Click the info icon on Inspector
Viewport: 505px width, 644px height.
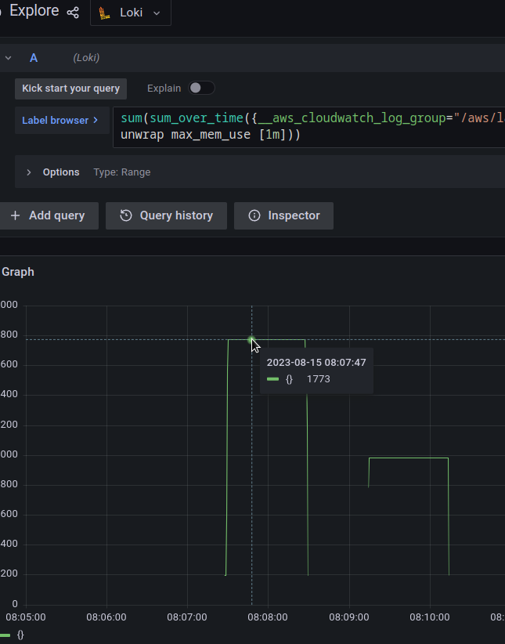(x=254, y=215)
